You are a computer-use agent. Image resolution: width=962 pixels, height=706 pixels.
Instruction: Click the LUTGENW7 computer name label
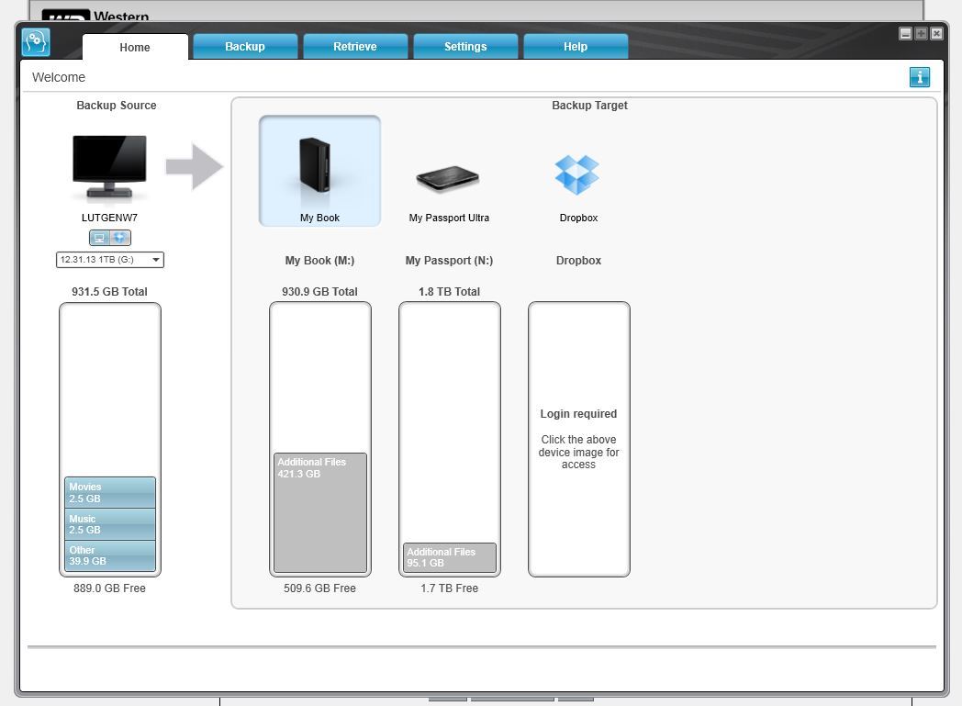click(110, 218)
